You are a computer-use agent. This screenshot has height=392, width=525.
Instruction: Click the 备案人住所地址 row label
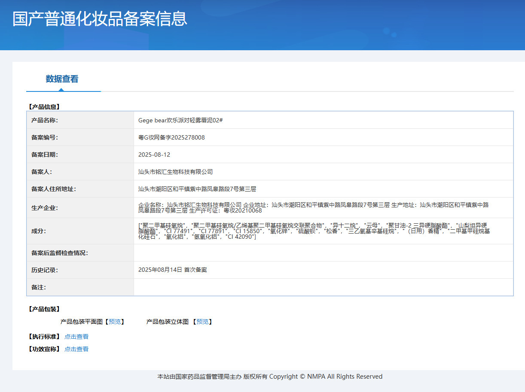(54, 189)
